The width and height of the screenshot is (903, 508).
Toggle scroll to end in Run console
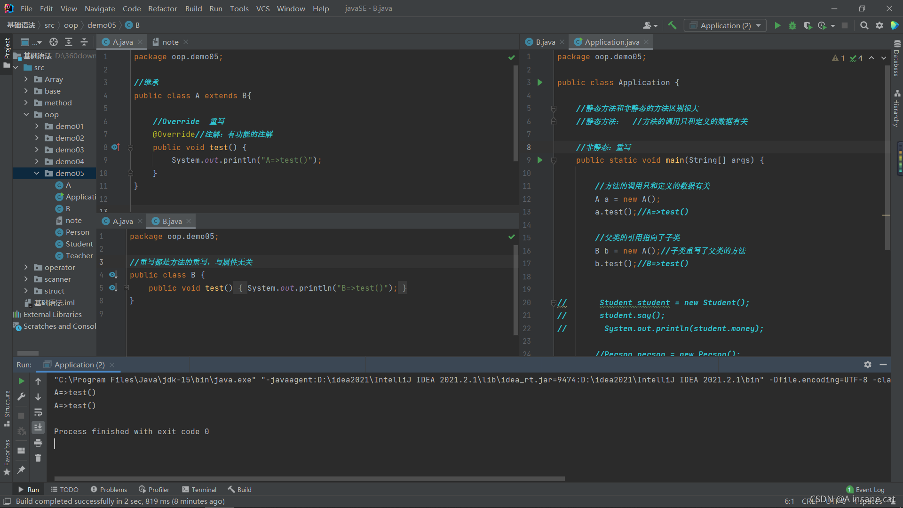[x=38, y=427]
